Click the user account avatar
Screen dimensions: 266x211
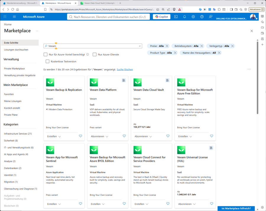coord(253,17)
